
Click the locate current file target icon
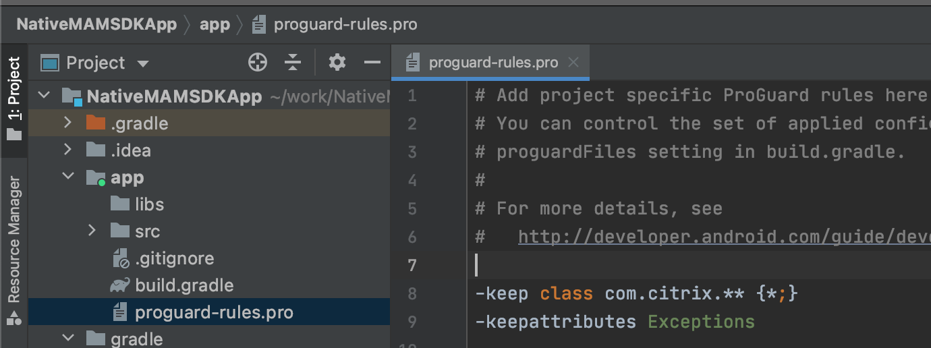tap(257, 63)
